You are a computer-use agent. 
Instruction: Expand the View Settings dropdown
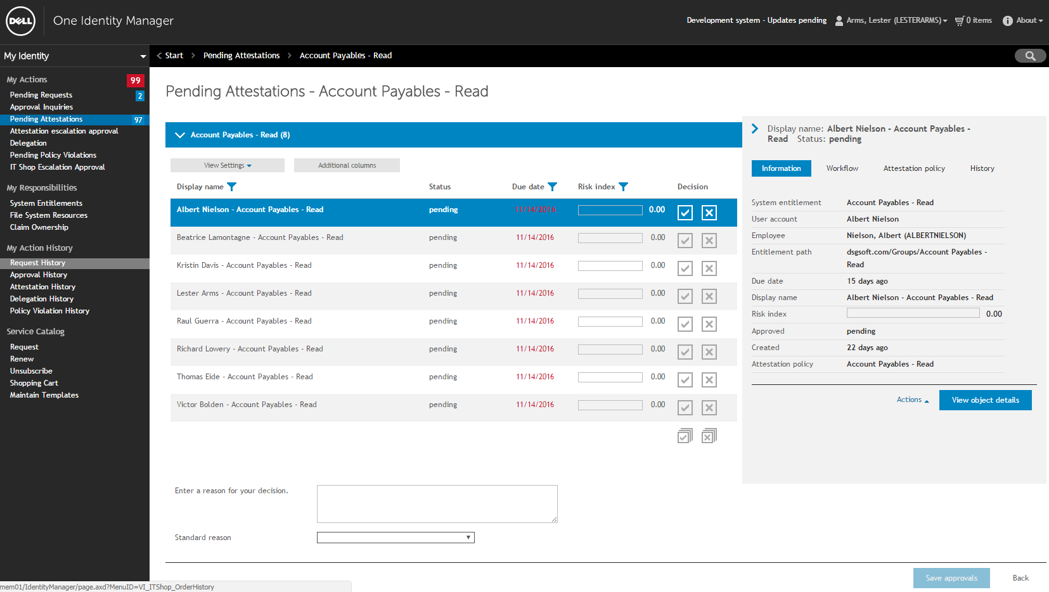point(228,165)
